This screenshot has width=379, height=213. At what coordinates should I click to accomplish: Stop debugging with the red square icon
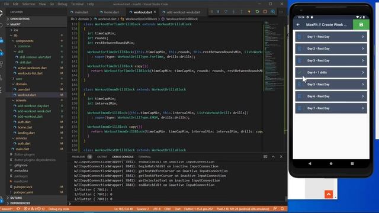tap(265, 12)
